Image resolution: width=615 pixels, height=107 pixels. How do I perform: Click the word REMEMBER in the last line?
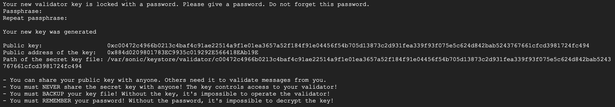(57, 101)
